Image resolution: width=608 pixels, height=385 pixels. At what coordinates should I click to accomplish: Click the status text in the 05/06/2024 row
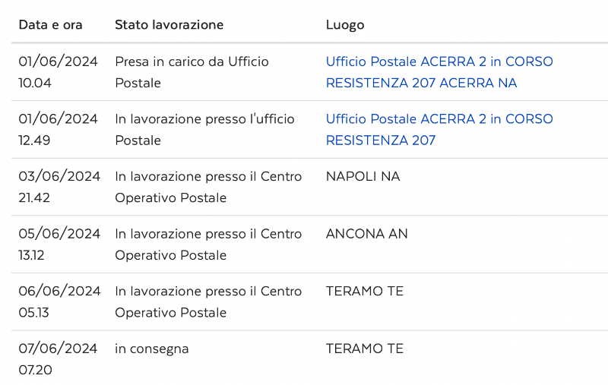click(208, 245)
